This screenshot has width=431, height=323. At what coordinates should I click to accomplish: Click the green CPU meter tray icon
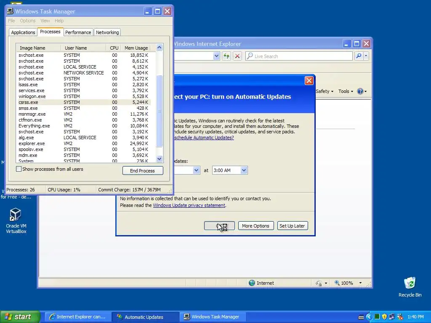point(377,317)
